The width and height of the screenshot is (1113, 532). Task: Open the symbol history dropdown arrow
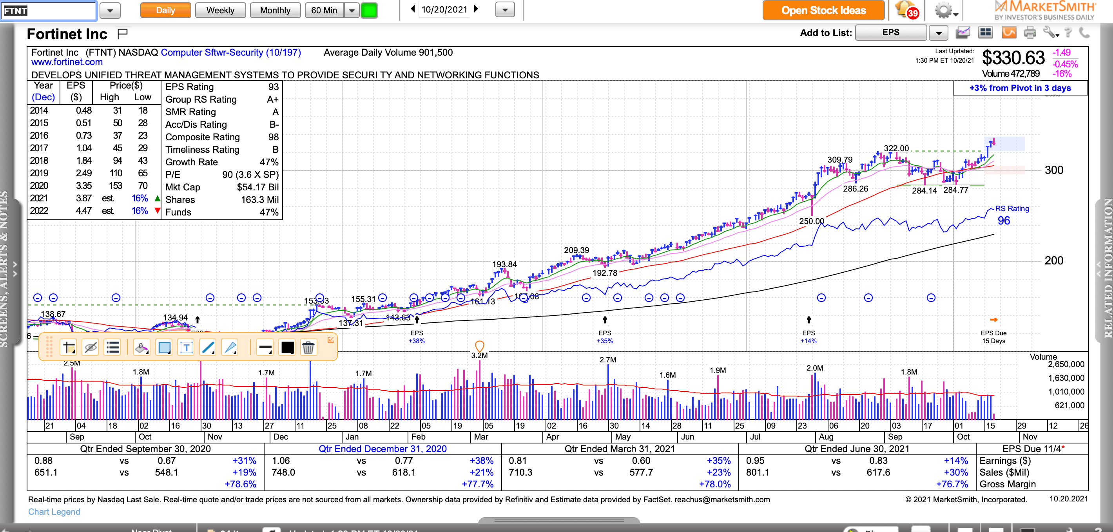pyautogui.click(x=110, y=11)
